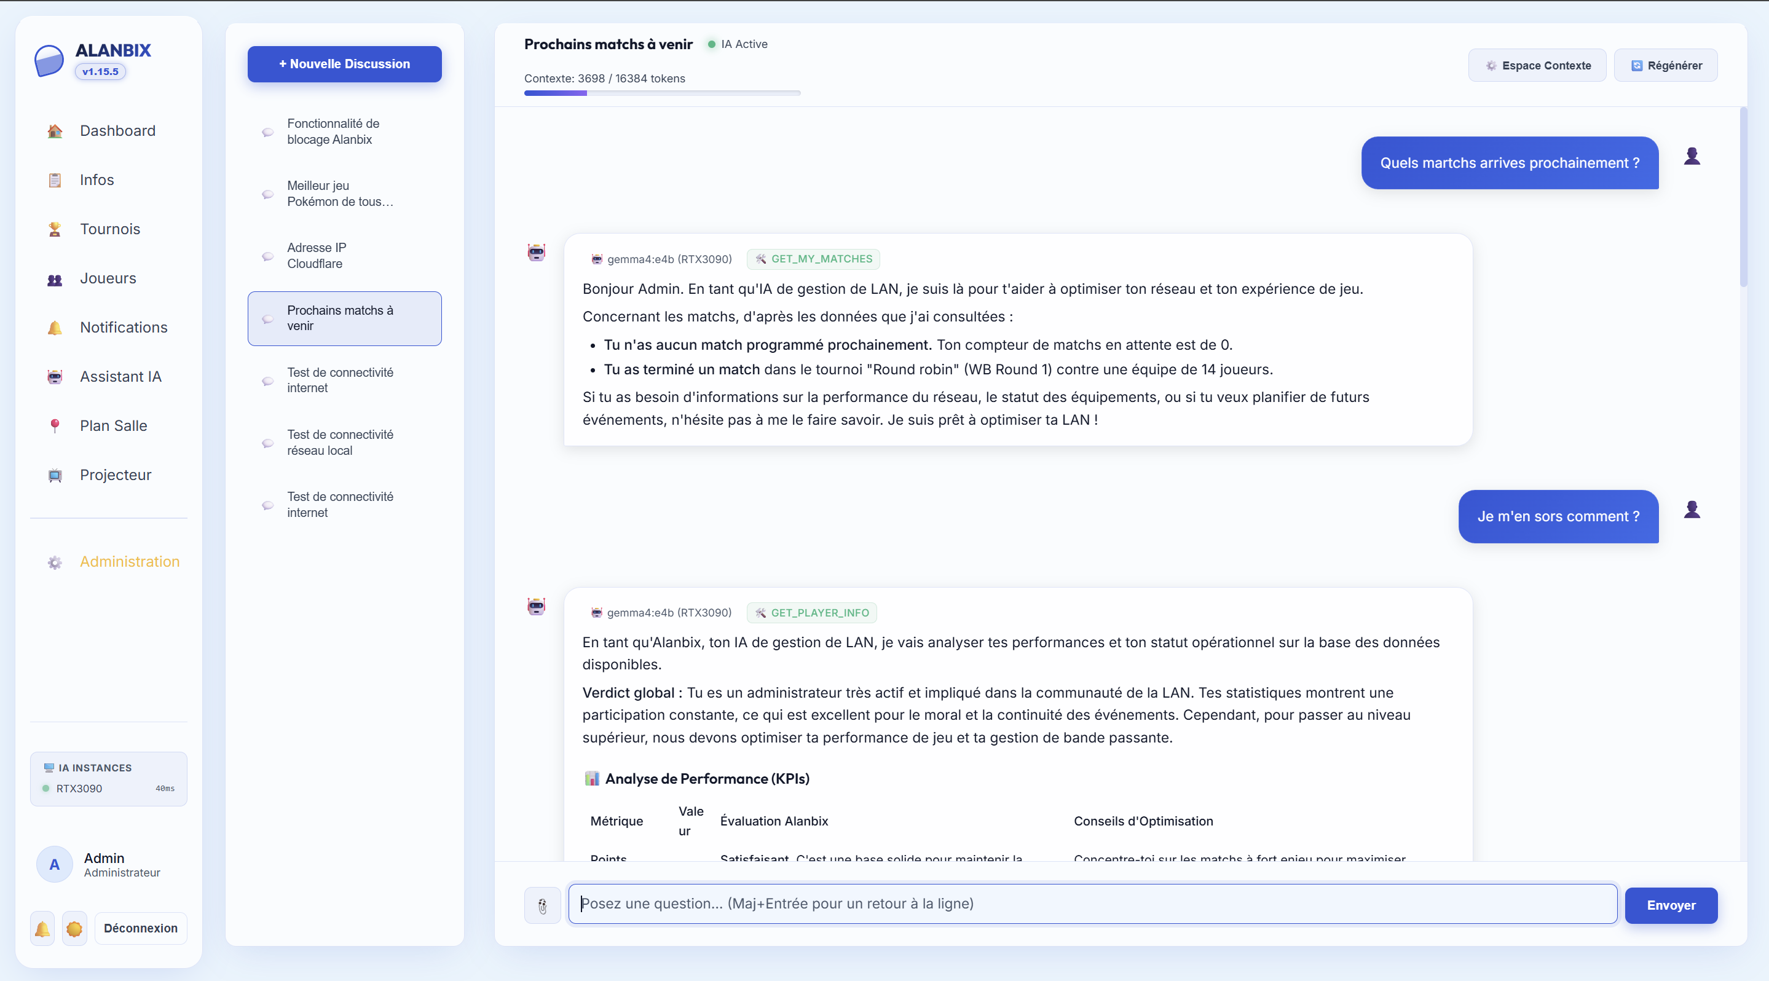Click the GET_MY_MATCHES tool badge

[x=813, y=259]
